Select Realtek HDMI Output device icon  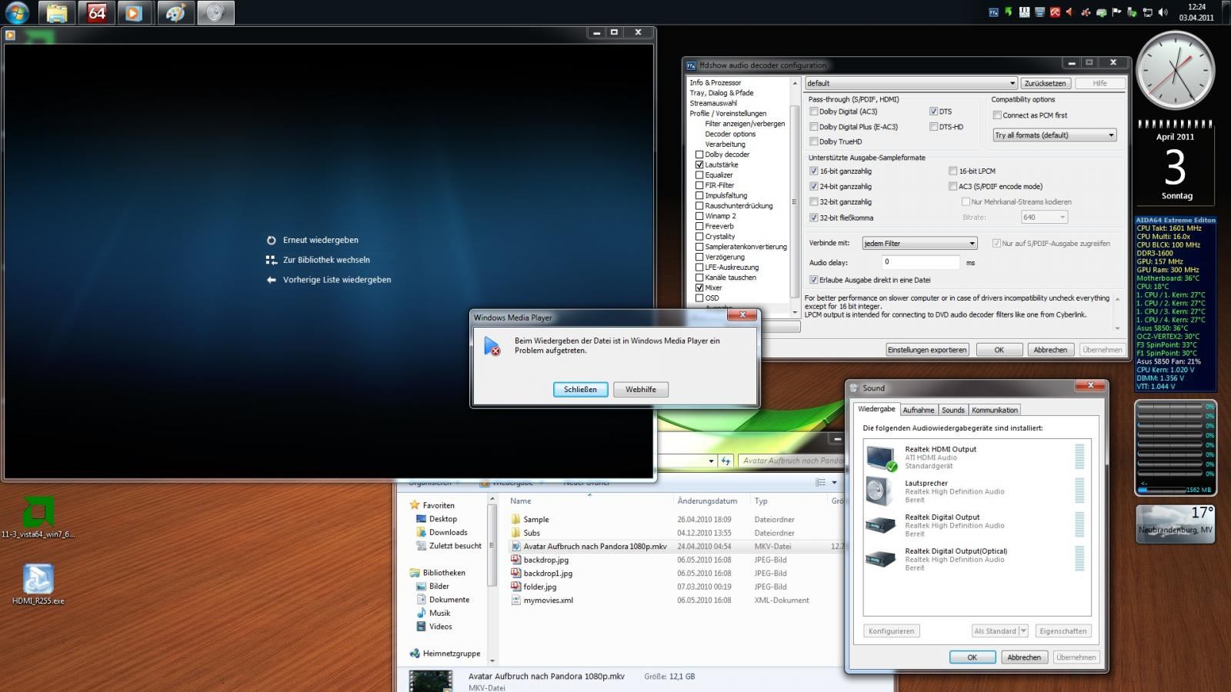[x=881, y=457]
